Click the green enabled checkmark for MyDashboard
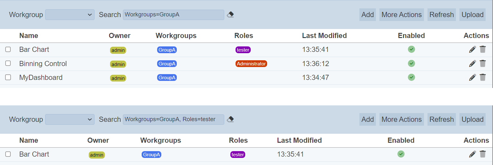Viewport: 493px width, 165px height. coord(411,77)
